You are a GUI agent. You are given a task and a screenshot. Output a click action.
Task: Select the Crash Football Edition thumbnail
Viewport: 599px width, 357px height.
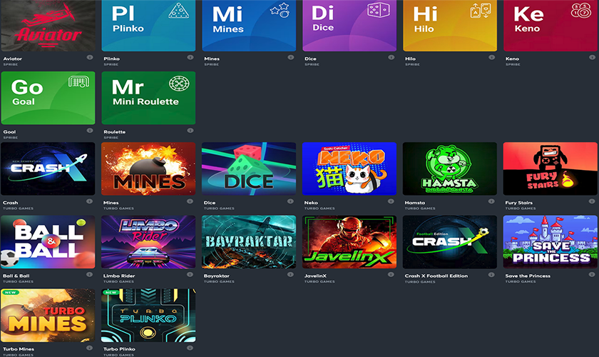coord(450,242)
